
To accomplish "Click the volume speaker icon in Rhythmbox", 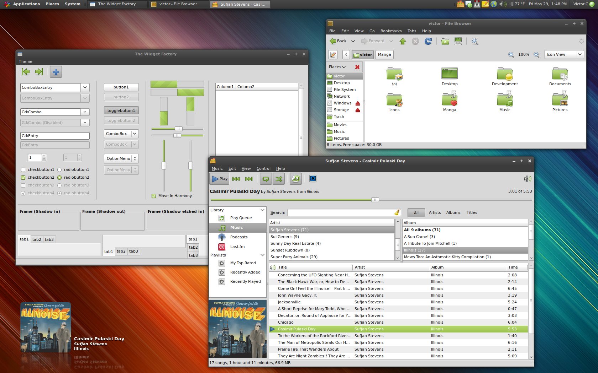I will [x=527, y=179].
